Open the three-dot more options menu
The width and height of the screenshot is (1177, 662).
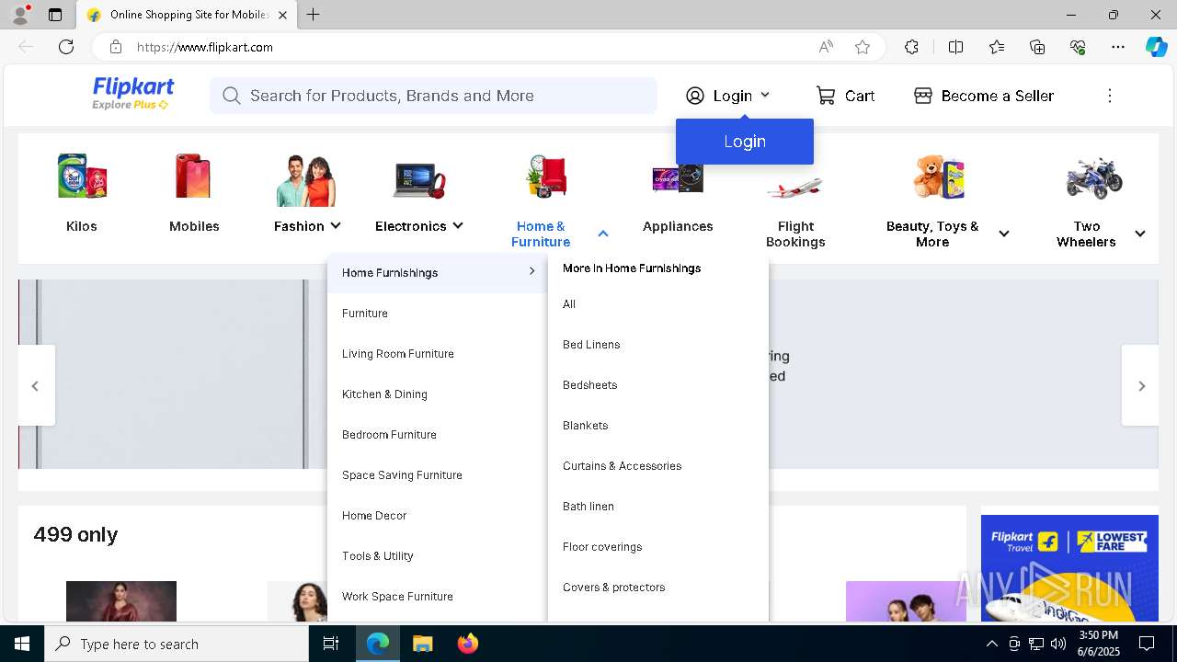pyautogui.click(x=1110, y=96)
